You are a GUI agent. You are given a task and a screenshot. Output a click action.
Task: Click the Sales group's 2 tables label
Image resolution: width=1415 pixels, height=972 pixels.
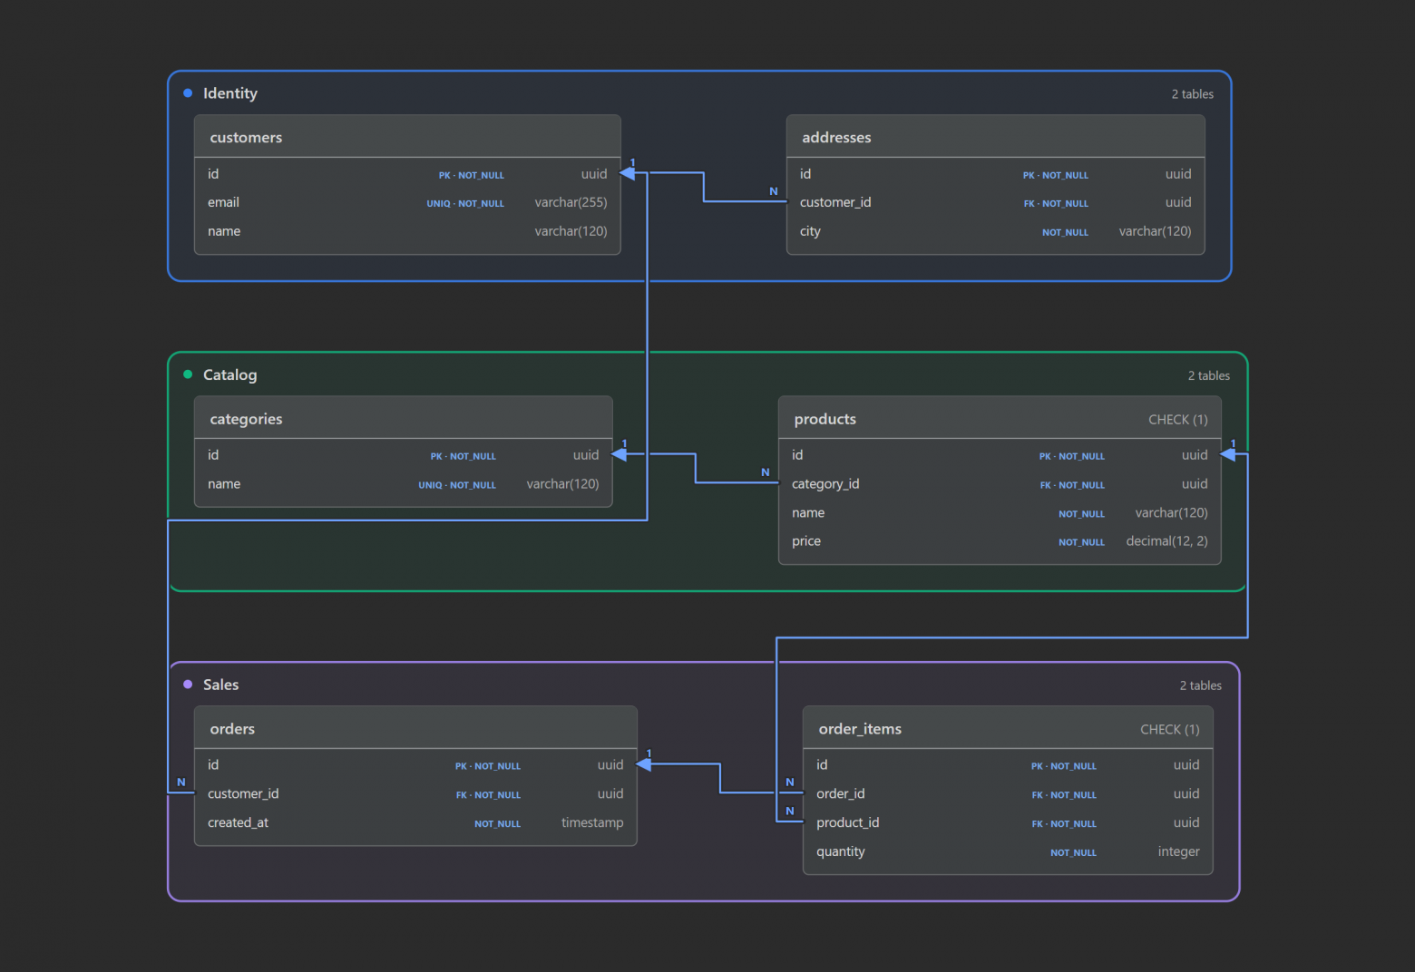pyautogui.click(x=1200, y=685)
